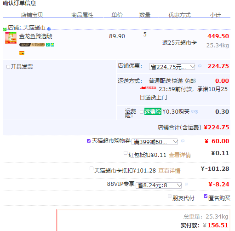Screen dimensions: 235x231
Task: Click the green 运费险 badge
Action: point(153,111)
